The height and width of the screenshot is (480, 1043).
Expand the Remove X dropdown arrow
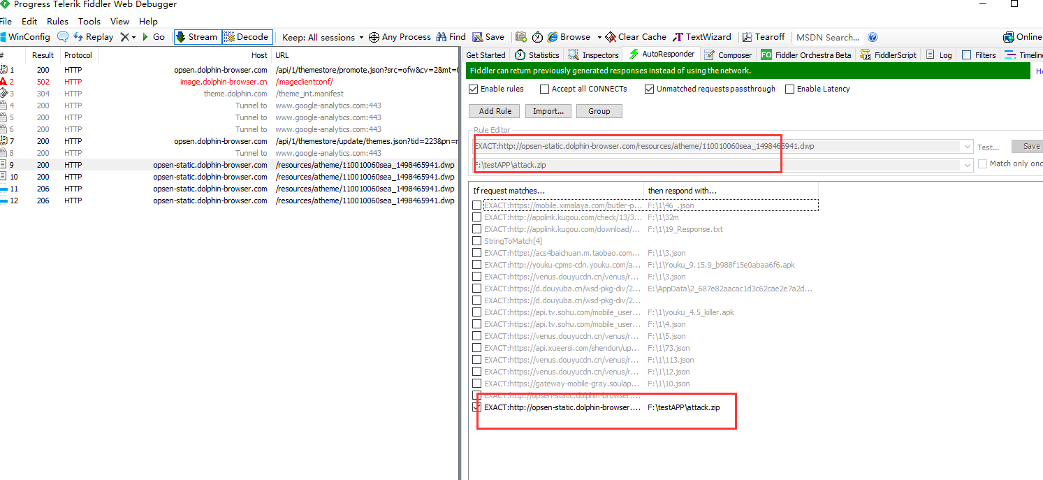[133, 37]
